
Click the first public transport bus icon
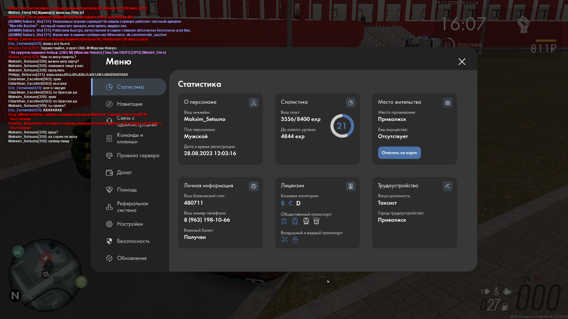[x=284, y=221]
